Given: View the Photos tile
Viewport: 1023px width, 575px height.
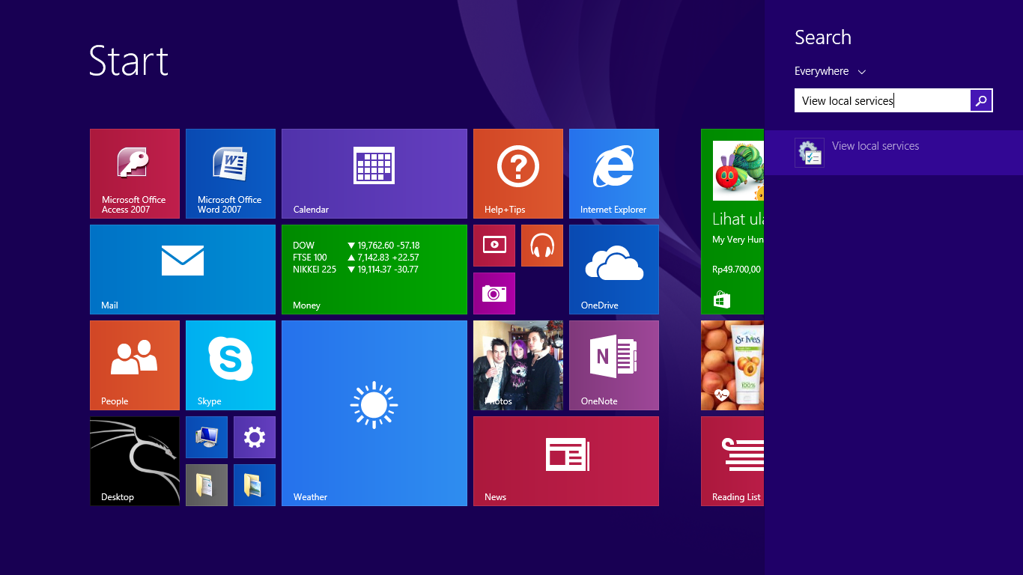Looking at the screenshot, I should pos(517,365).
